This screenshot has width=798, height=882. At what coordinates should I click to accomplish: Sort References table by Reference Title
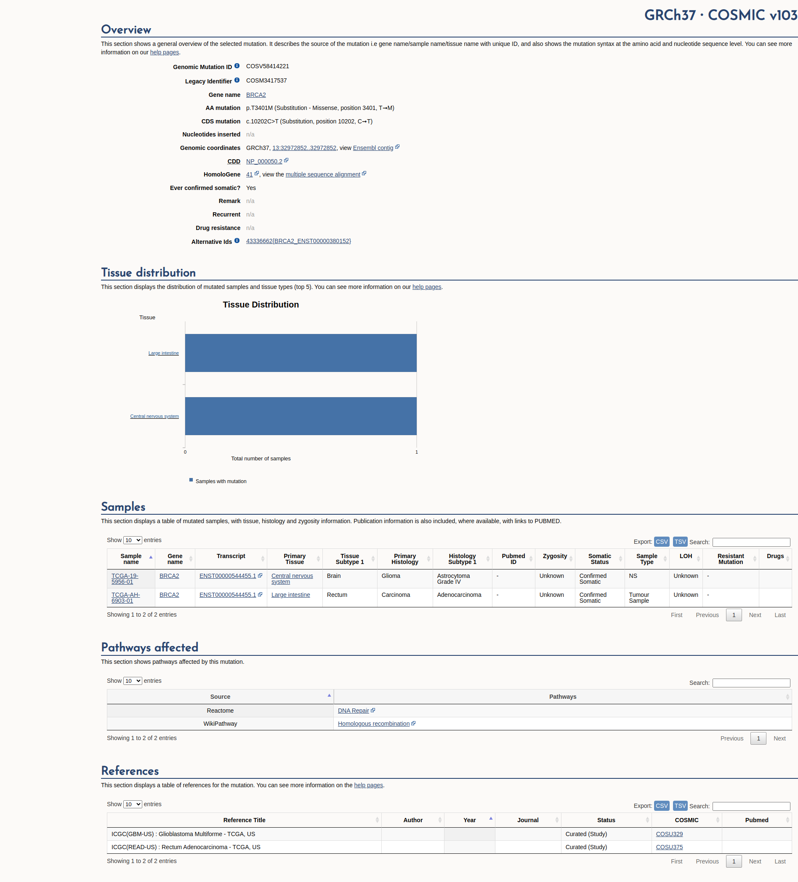(x=245, y=820)
